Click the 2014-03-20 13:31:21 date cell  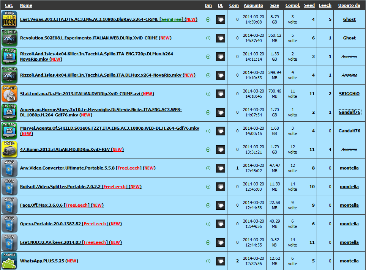coord(254,149)
